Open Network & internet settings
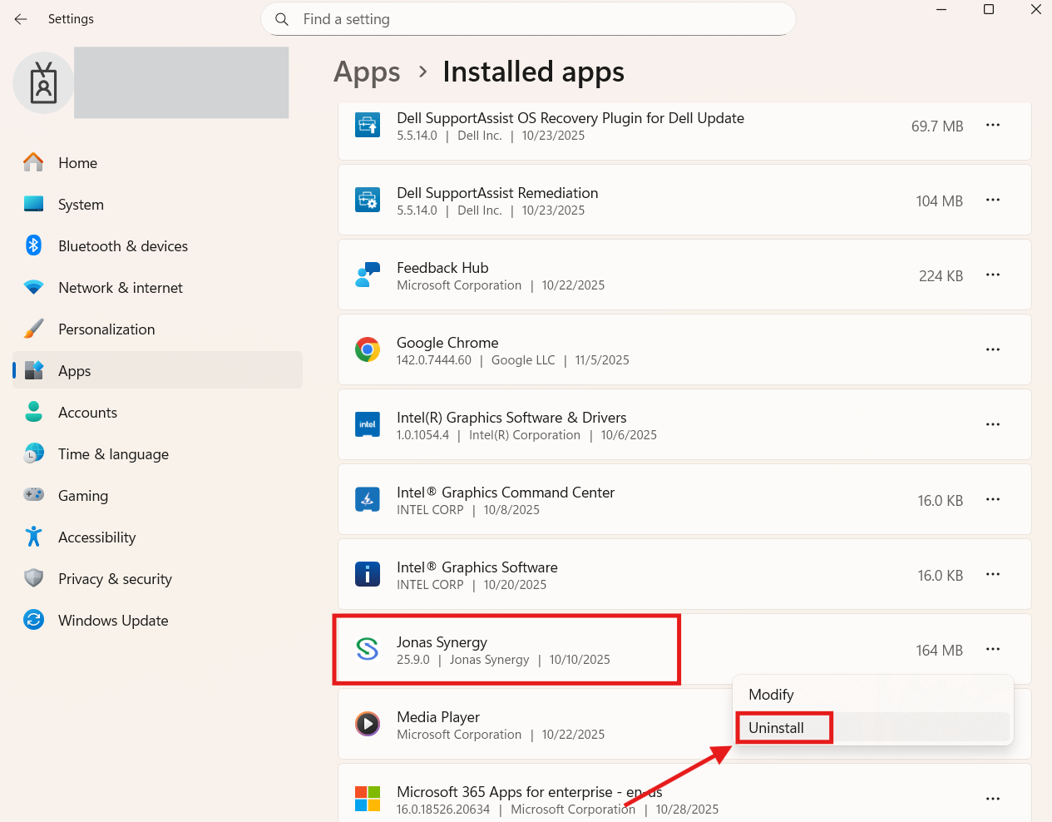This screenshot has width=1052, height=822. 157,288
